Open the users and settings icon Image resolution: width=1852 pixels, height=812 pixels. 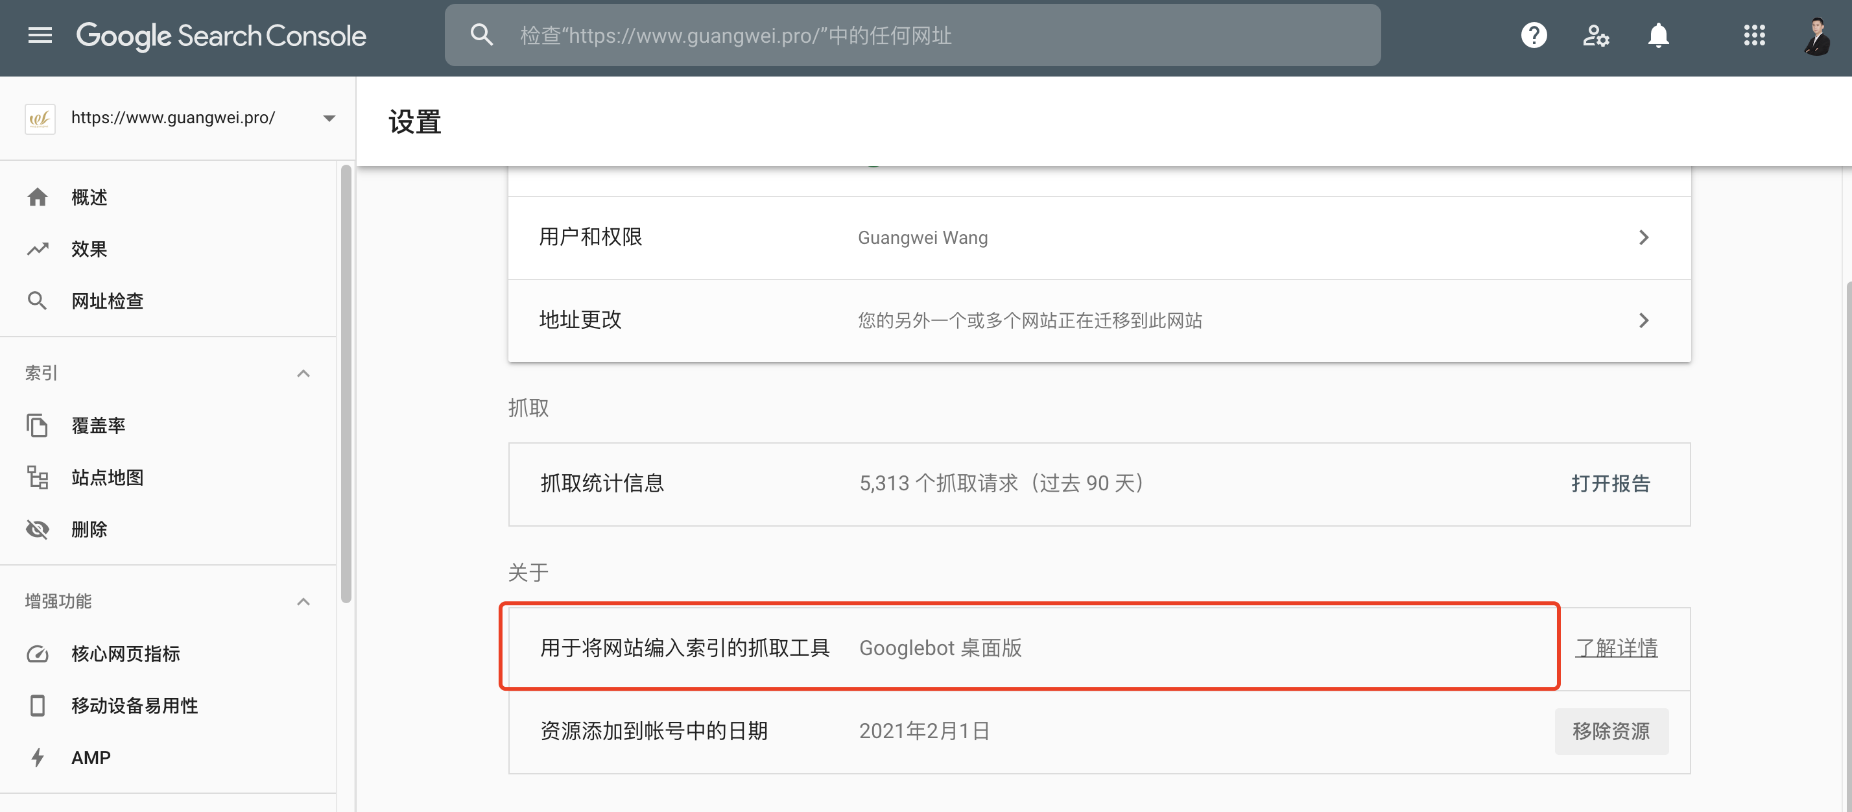coord(1595,35)
